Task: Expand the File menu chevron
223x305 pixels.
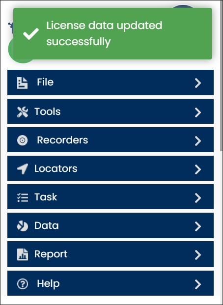Action: coord(198,83)
